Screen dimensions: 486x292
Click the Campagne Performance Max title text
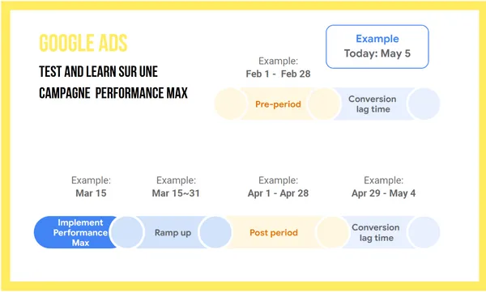[x=113, y=93]
